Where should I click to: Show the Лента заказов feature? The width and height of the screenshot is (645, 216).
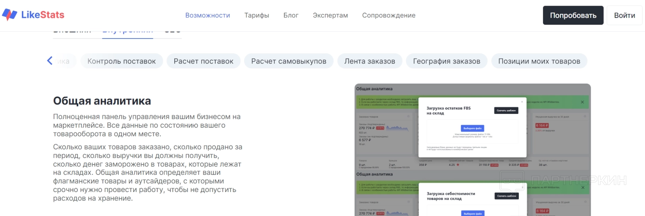click(x=369, y=61)
